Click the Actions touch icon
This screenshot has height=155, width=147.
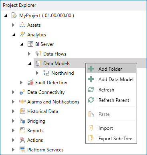[x=22, y=140]
